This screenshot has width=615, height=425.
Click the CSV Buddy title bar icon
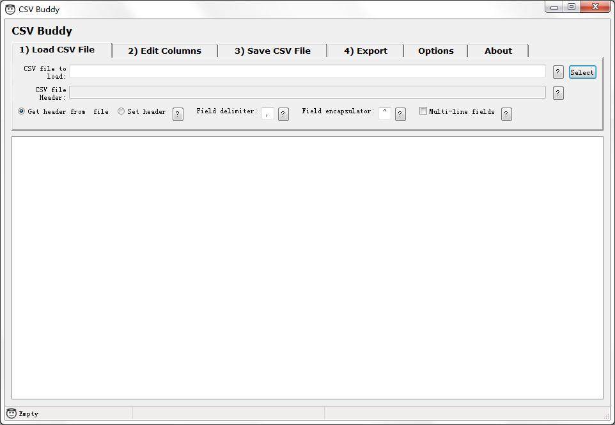(9, 7)
